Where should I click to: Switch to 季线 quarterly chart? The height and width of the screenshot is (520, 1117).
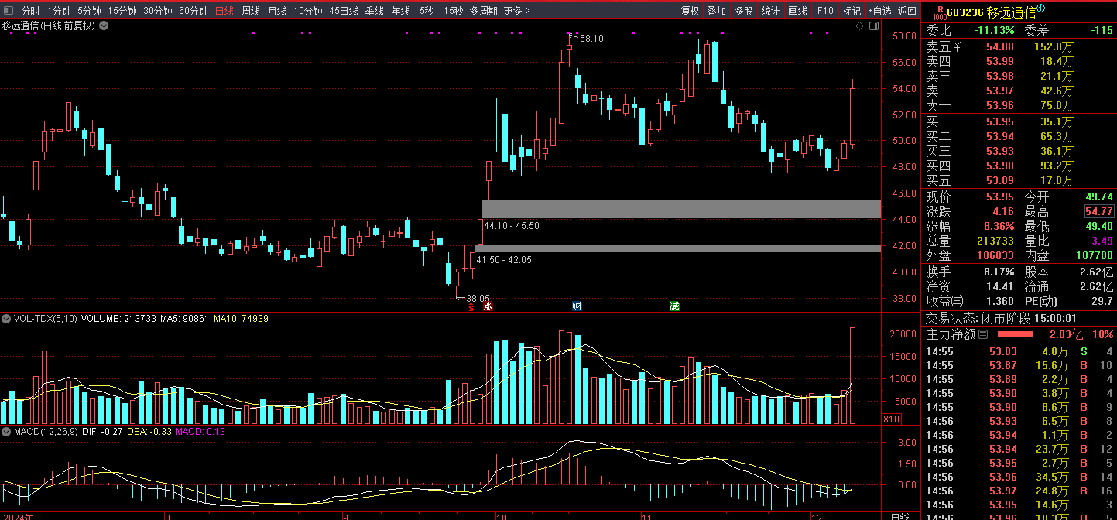pos(374,11)
